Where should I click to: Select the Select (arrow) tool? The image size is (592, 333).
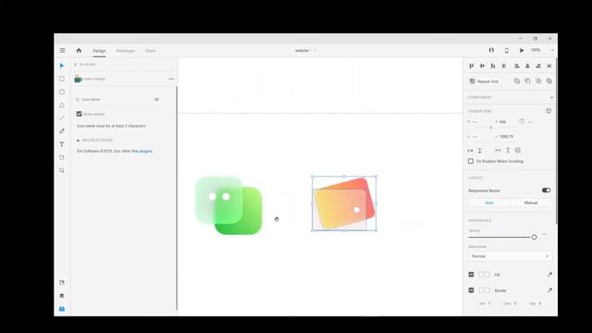(x=62, y=66)
